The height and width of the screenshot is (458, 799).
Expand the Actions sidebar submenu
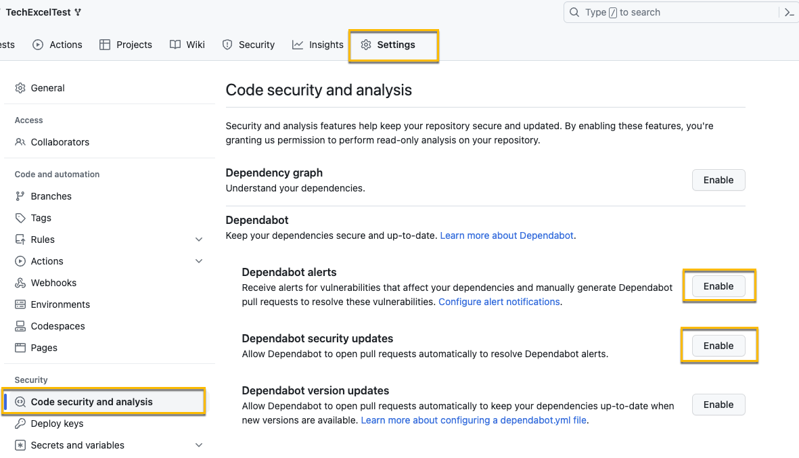[199, 261]
